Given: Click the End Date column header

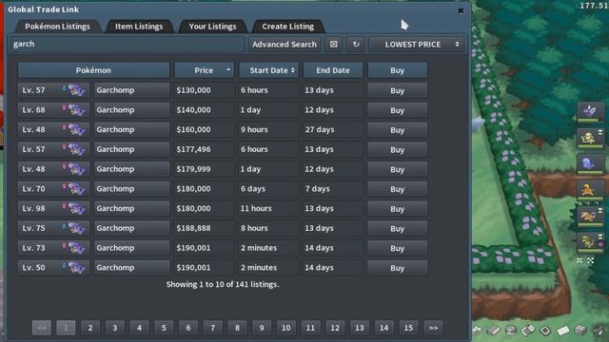Looking at the screenshot, I should [x=333, y=70].
